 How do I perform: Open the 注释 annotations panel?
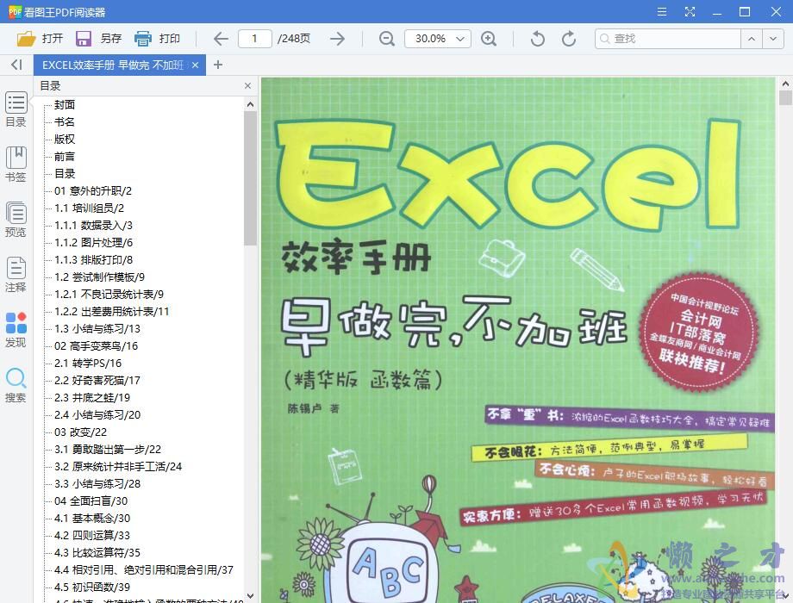[x=16, y=272]
